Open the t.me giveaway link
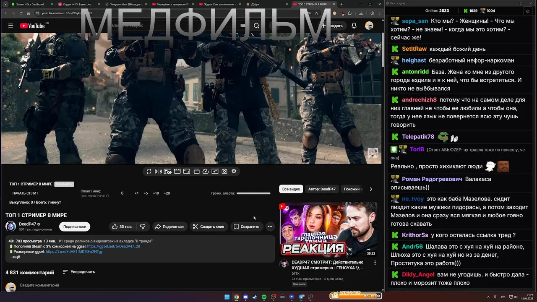Screen dimensions: 537x302 tap(74, 252)
